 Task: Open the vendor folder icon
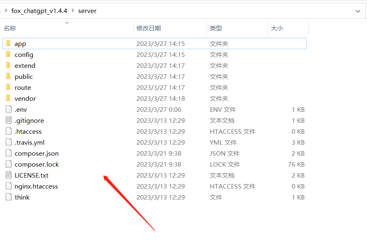pyautogui.click(x=9, y=98)
